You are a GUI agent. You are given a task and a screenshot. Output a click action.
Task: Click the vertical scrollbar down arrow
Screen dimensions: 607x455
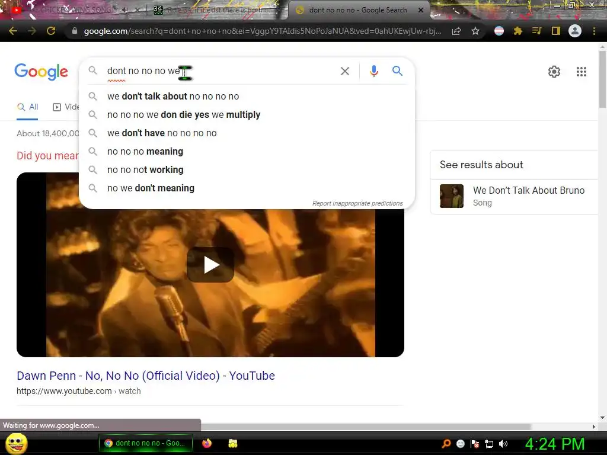pyautogui.click(x=602, y=418)
